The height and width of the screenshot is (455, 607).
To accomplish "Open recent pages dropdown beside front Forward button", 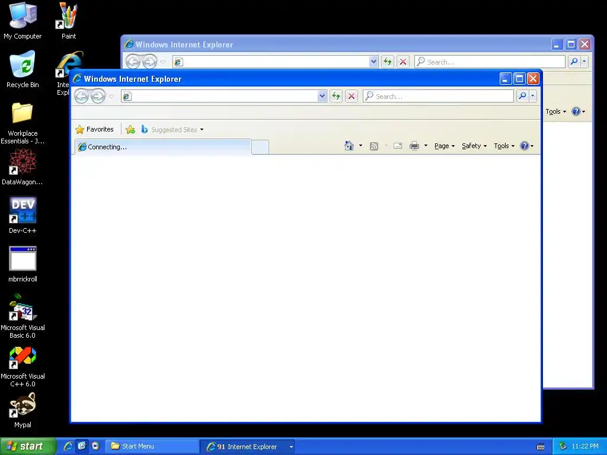I will coord(111,97).
